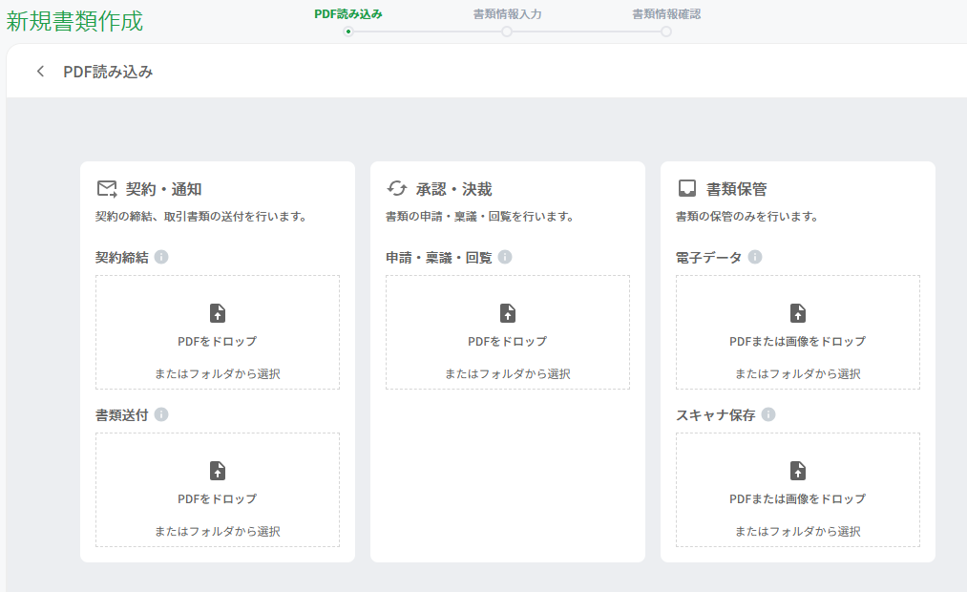Click PDFをドロップ text in 書類送付 zone
The height and width of the screenshot is (592, 967).
pos(218,498)
